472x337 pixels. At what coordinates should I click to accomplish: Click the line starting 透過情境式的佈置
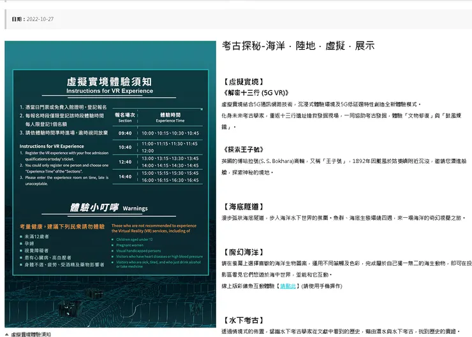coord(341,331)
